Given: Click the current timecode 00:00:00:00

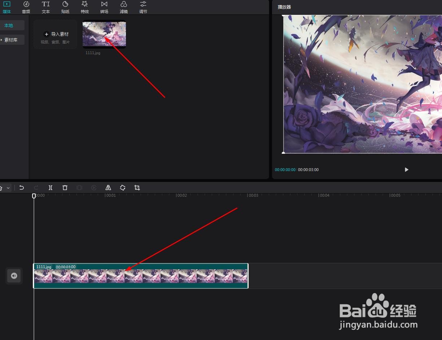Looking at the screenshot, I should pos(285,170).
